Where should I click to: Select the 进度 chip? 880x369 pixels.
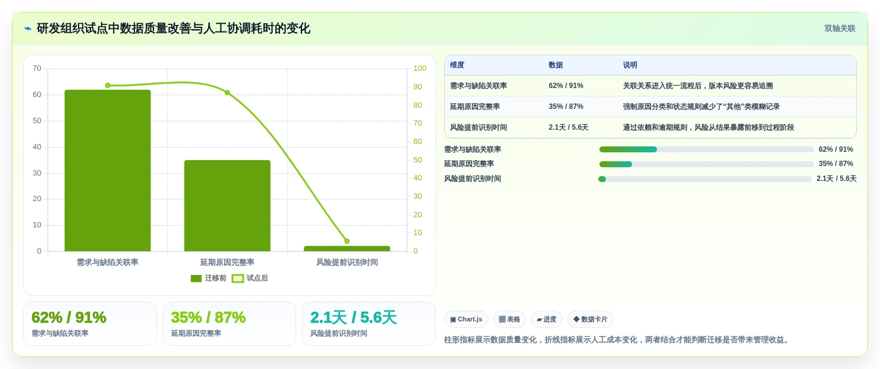pyautogui.click(x=546, y=320)
